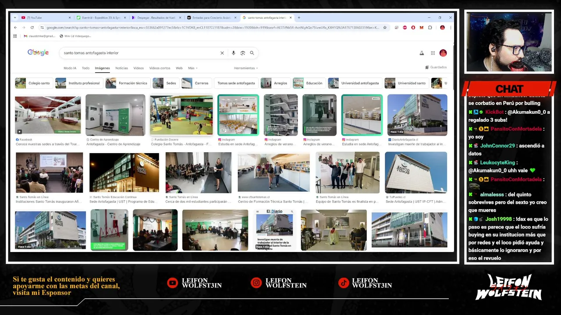Filter by Universidad antofagasta chip
The width and height of the screenshot is (561, 315).
(355, 83)
